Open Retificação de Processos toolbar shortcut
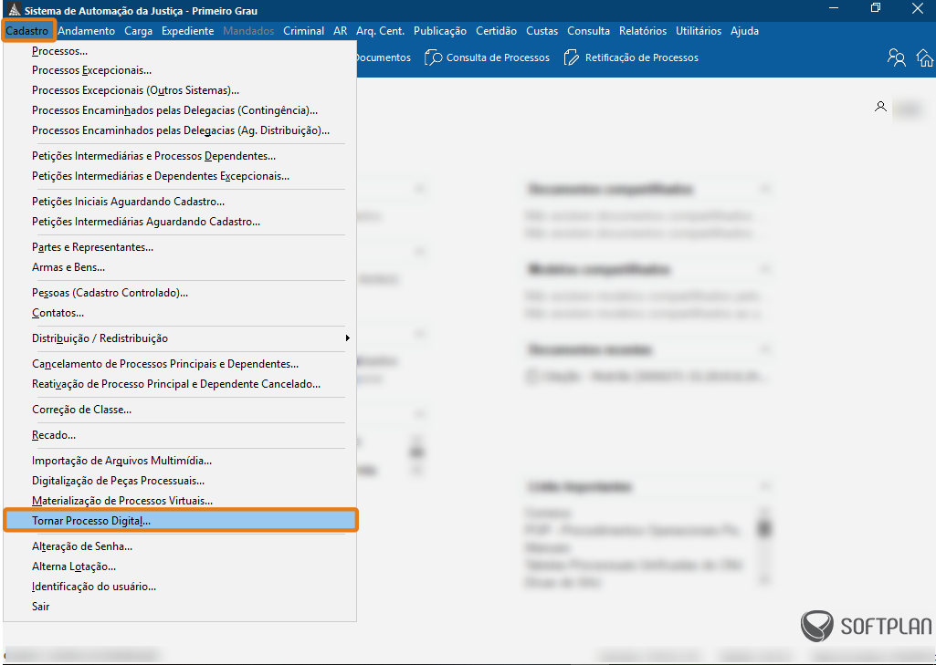This screenshot has height=665, width=936. tap(630, 57)
